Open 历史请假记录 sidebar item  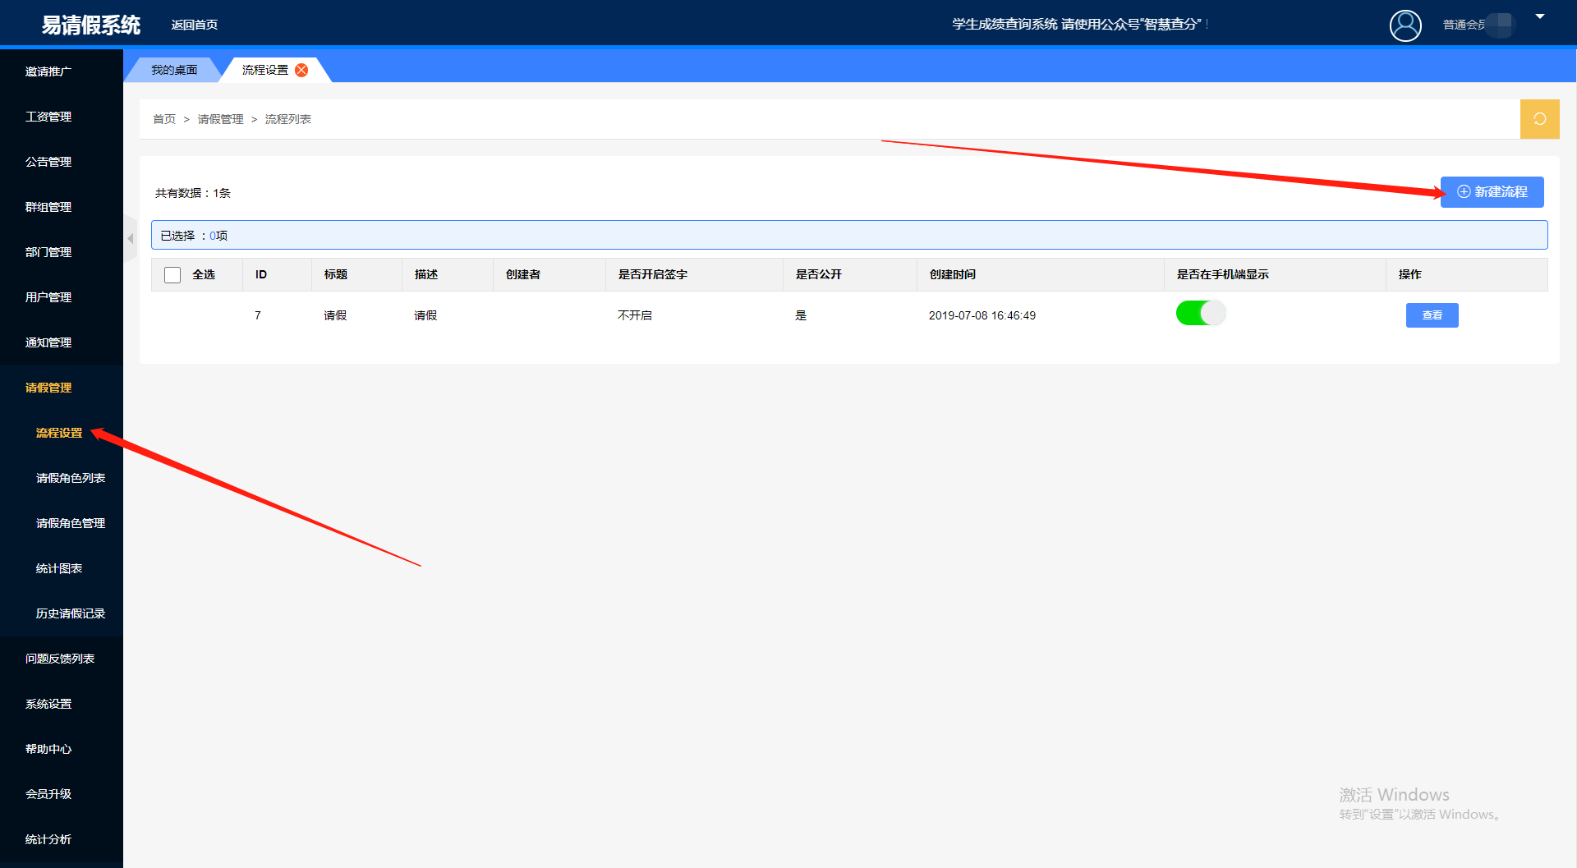coord(71,613)
